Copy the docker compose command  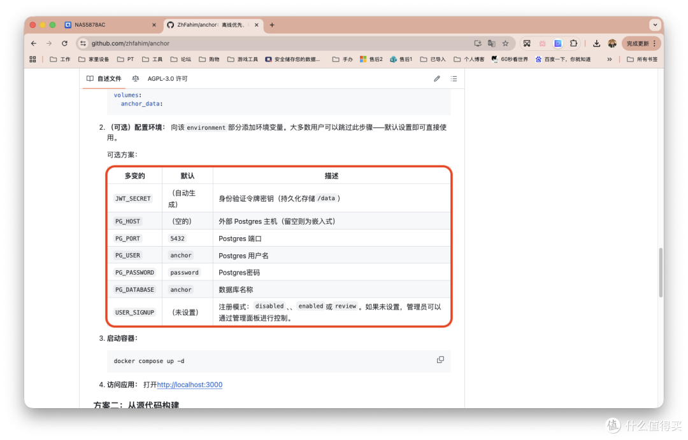click(440, 360)
